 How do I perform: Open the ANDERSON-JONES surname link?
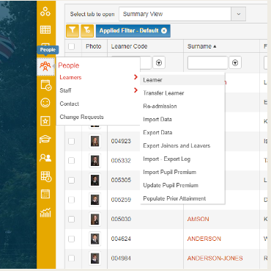point(215,259)
